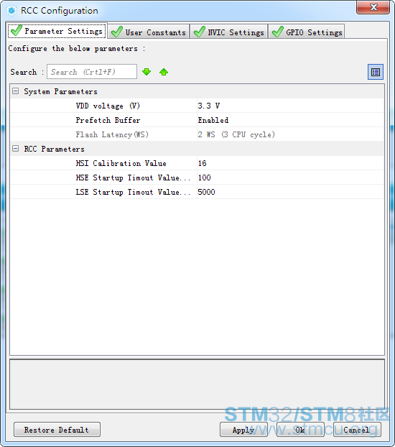Click the green up arrow search-previous icon
The image size is (395, 447).
point(164,72)
